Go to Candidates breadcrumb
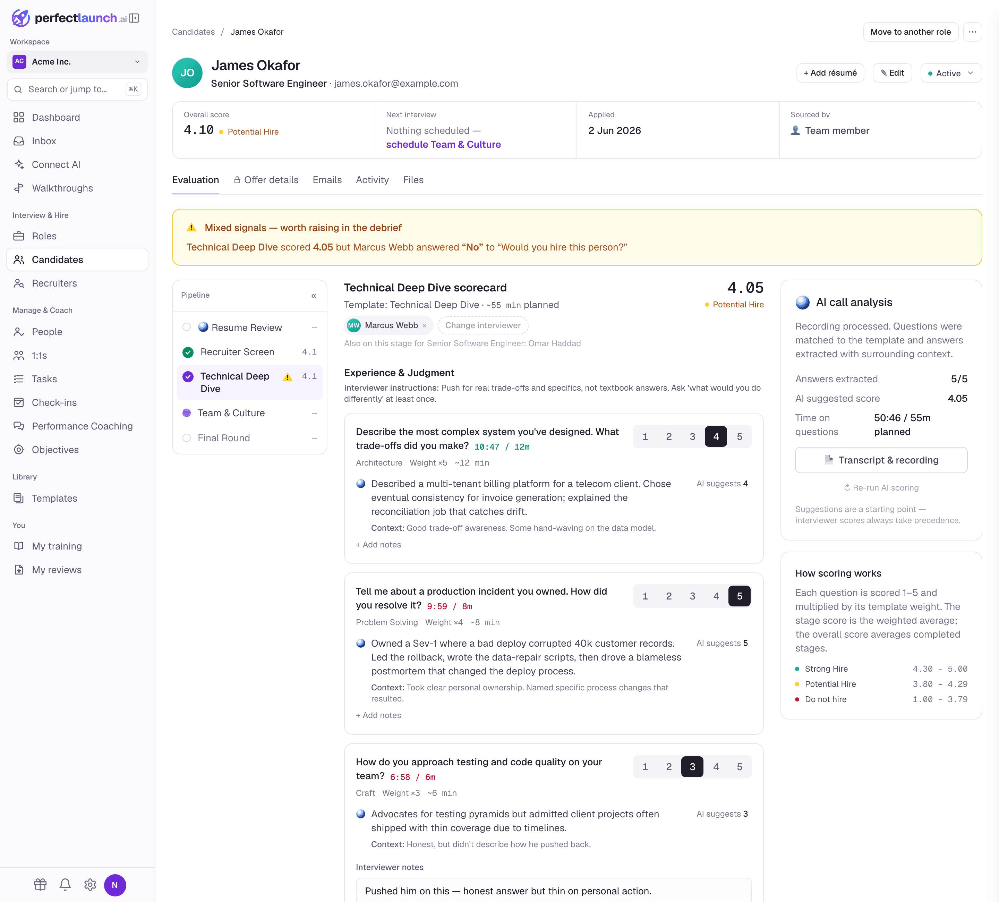 click(193, 32)
